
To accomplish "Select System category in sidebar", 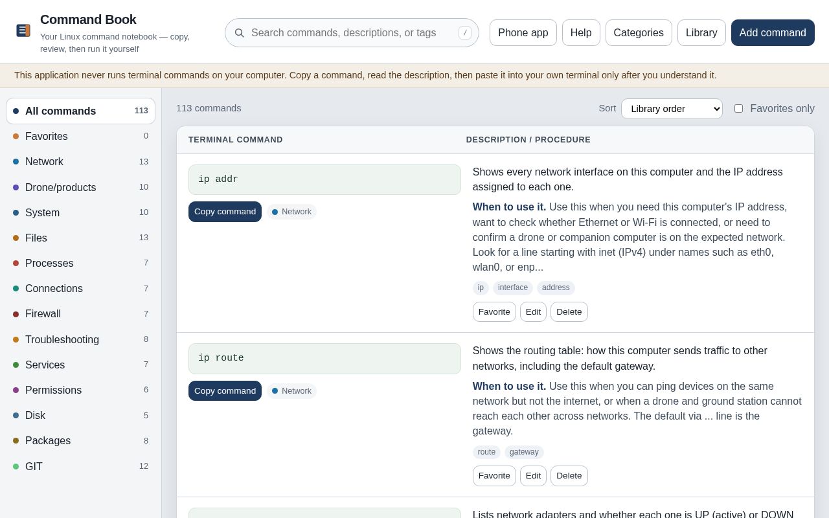I will coord(80,212).
